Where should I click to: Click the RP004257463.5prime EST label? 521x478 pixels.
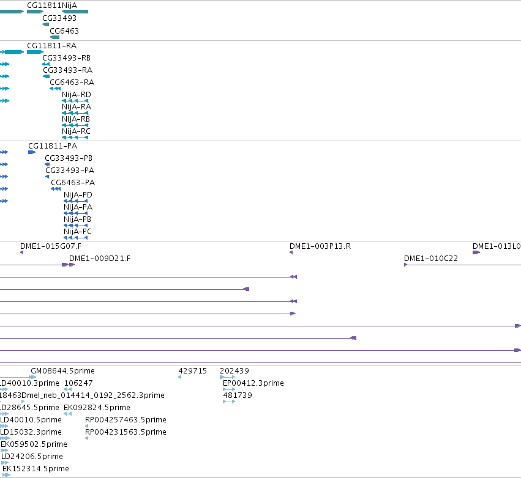pos(126,420)
